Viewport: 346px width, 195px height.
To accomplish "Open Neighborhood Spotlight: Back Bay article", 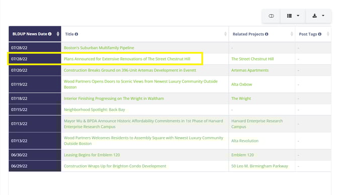I will click(94, 110).
